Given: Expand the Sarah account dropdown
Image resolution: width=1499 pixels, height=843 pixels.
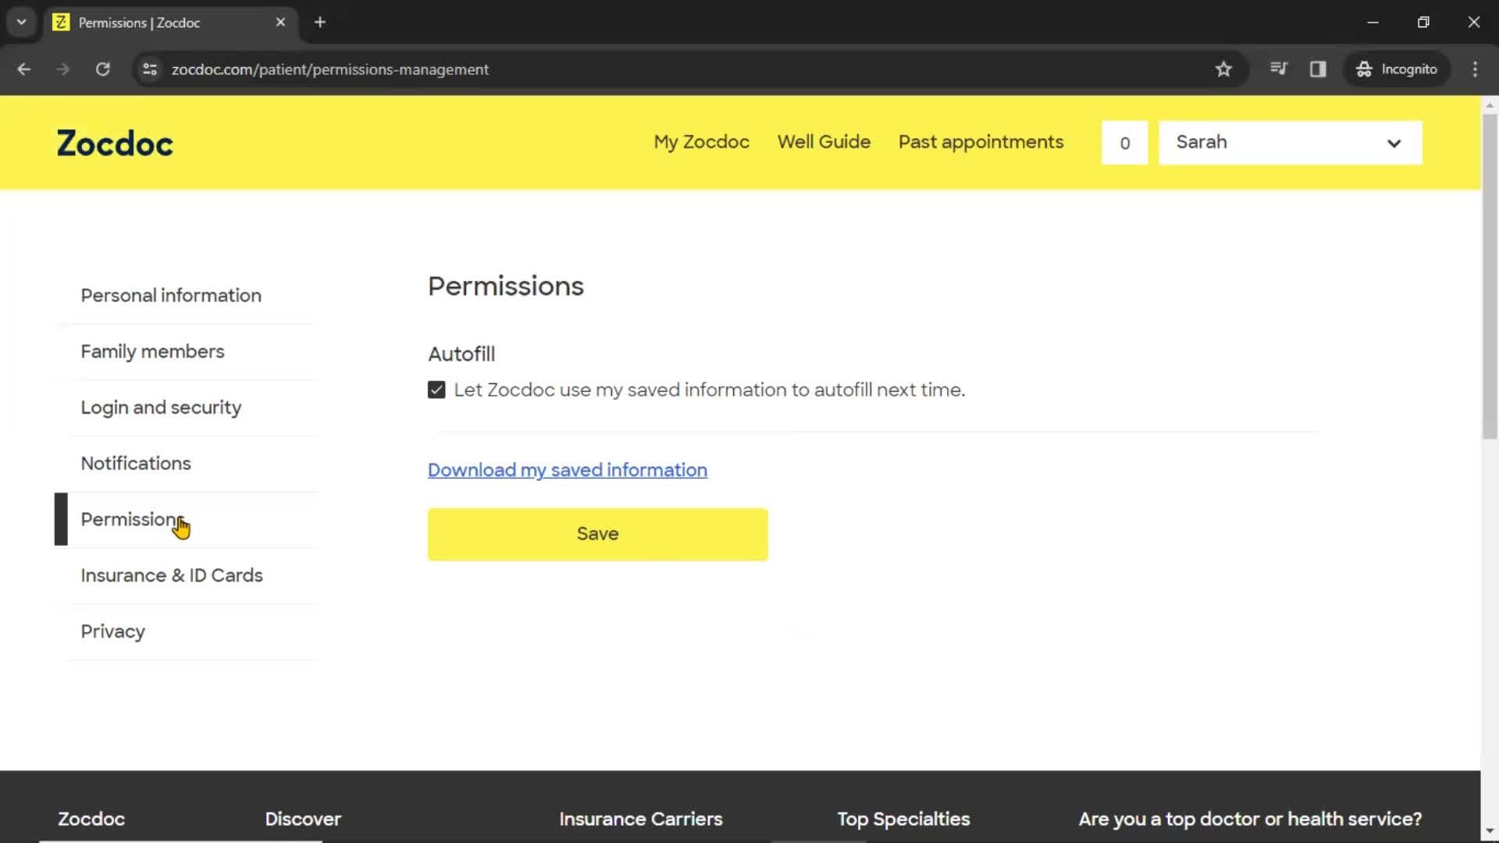Looking at the screenshot, I should 1290,143.
